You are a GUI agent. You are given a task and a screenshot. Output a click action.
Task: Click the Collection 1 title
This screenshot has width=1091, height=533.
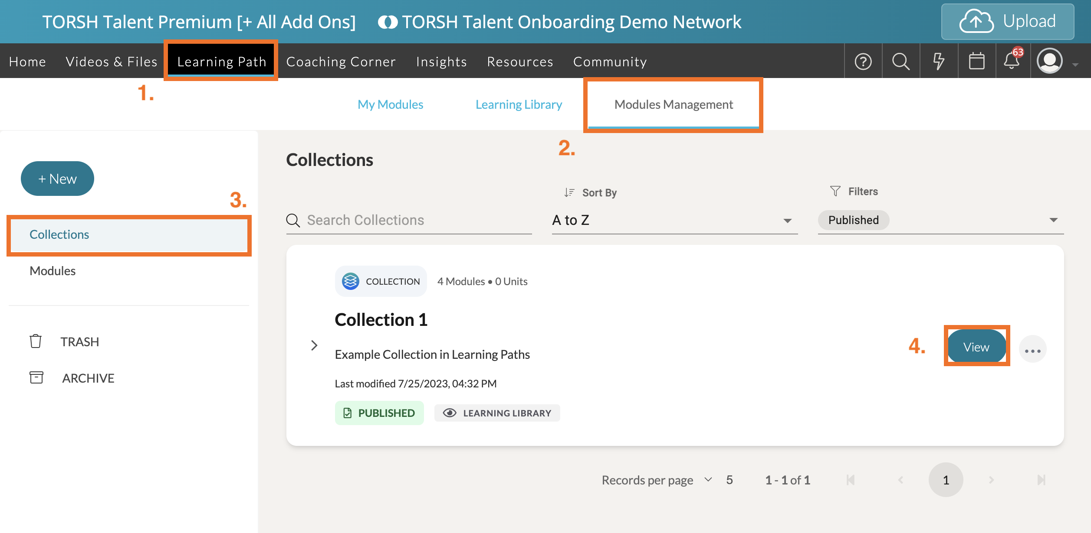[x=381, y=320]
